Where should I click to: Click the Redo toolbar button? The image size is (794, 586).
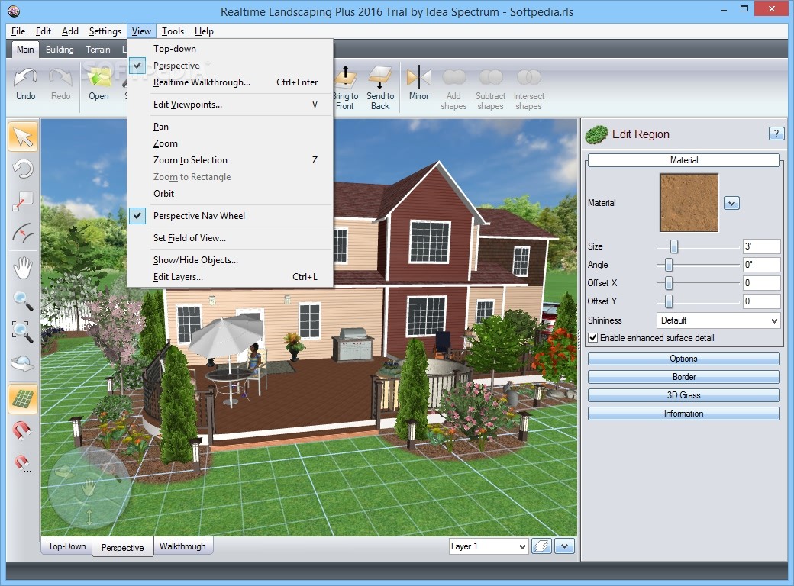(x=61, y=85)
